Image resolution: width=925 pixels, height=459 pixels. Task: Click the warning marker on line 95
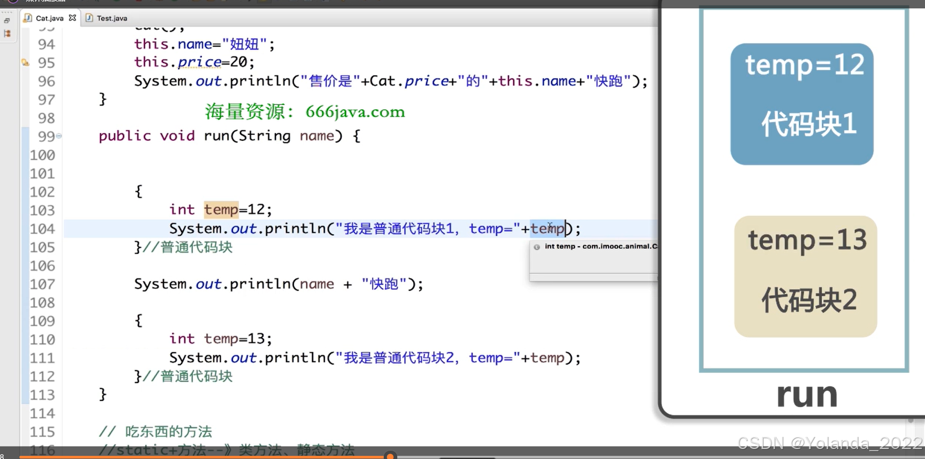coord(25,62)
